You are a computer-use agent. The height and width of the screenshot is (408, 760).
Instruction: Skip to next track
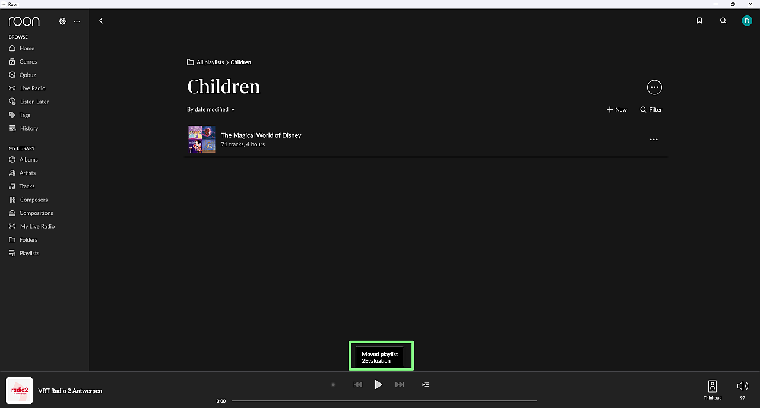[400, 385]
